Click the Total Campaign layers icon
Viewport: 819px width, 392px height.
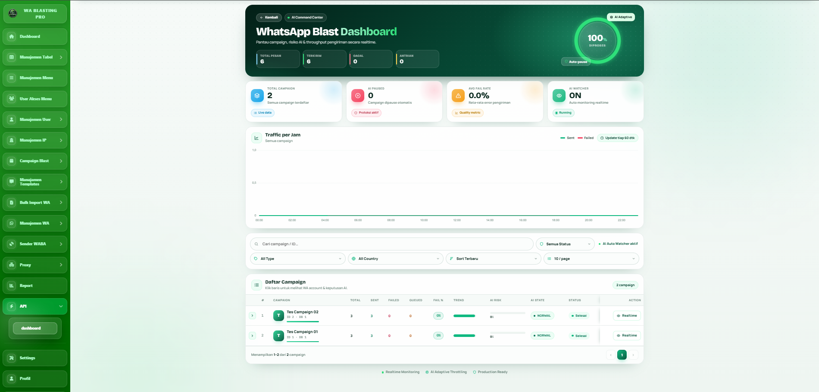click(x=257, y=96)
